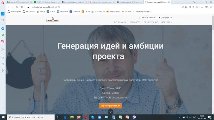Viewport: 214px width, 120px height.
Task: Open the ПАРТНЕРЫ menu item
Action: (167, 22)
